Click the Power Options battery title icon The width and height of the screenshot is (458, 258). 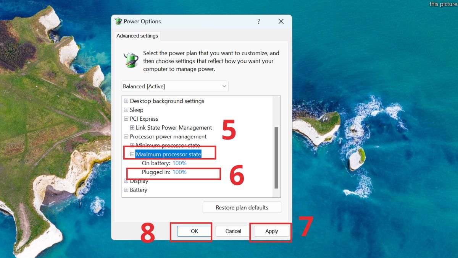(x=118, y=21)
